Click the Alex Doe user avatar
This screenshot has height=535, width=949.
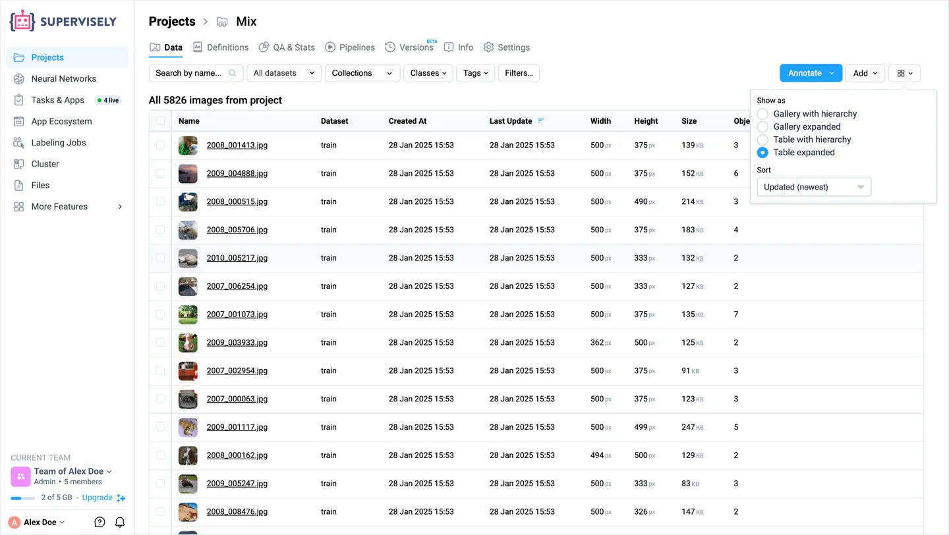pos(14,522)
